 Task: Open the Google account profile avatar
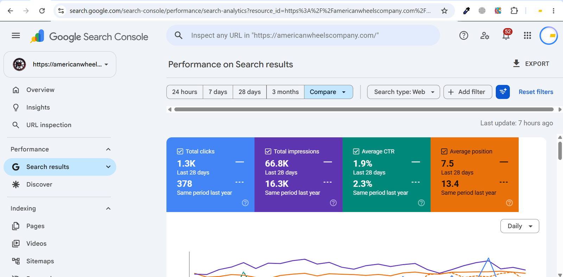point(549,35)
